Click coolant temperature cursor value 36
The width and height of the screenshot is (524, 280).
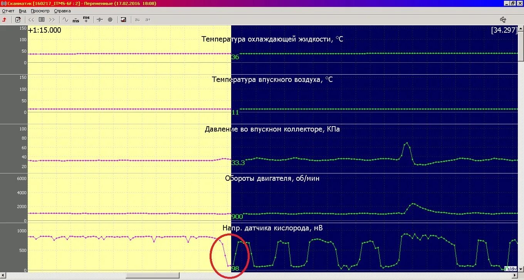[235, 57]
